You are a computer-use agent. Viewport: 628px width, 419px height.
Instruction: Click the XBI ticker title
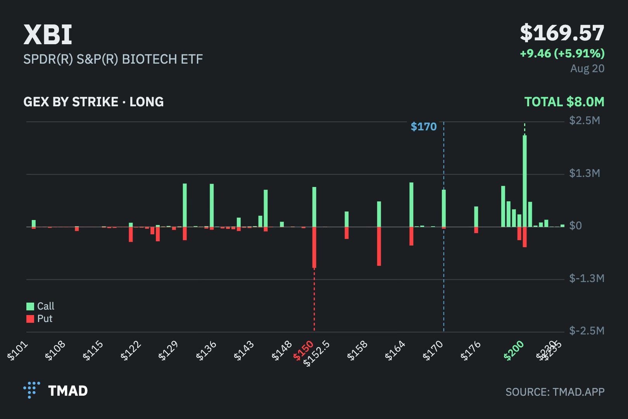[x=48, y=35]
